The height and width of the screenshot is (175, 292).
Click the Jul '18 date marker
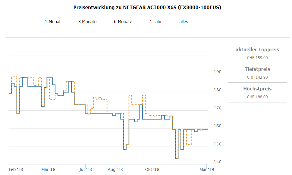point(86,169)
